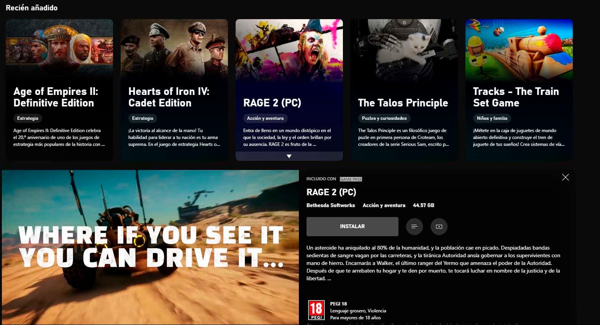
Task: Click the Acción y aventura tag on RAGE 2 card
Action: (266, 118)
